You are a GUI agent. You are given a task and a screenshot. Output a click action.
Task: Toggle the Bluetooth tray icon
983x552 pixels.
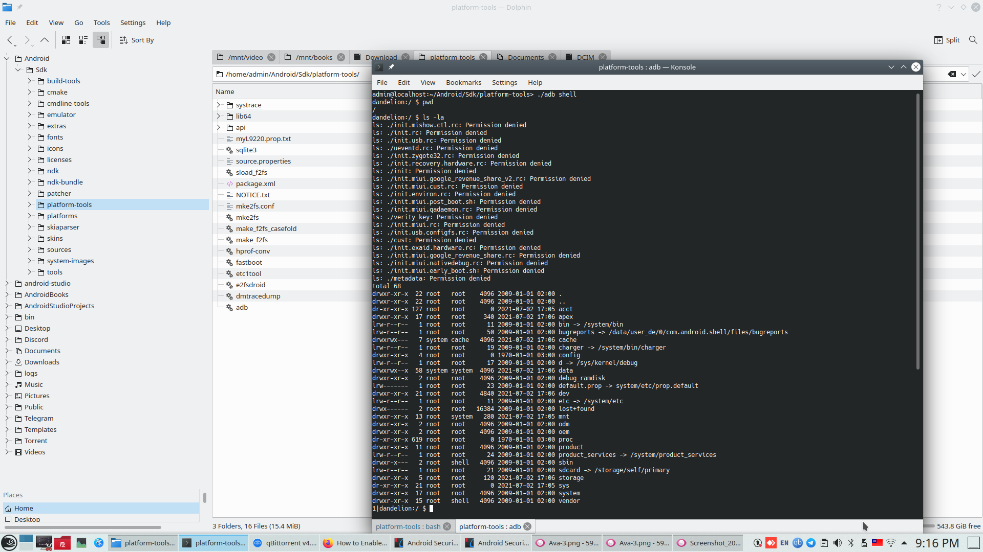tap(851, 543)
